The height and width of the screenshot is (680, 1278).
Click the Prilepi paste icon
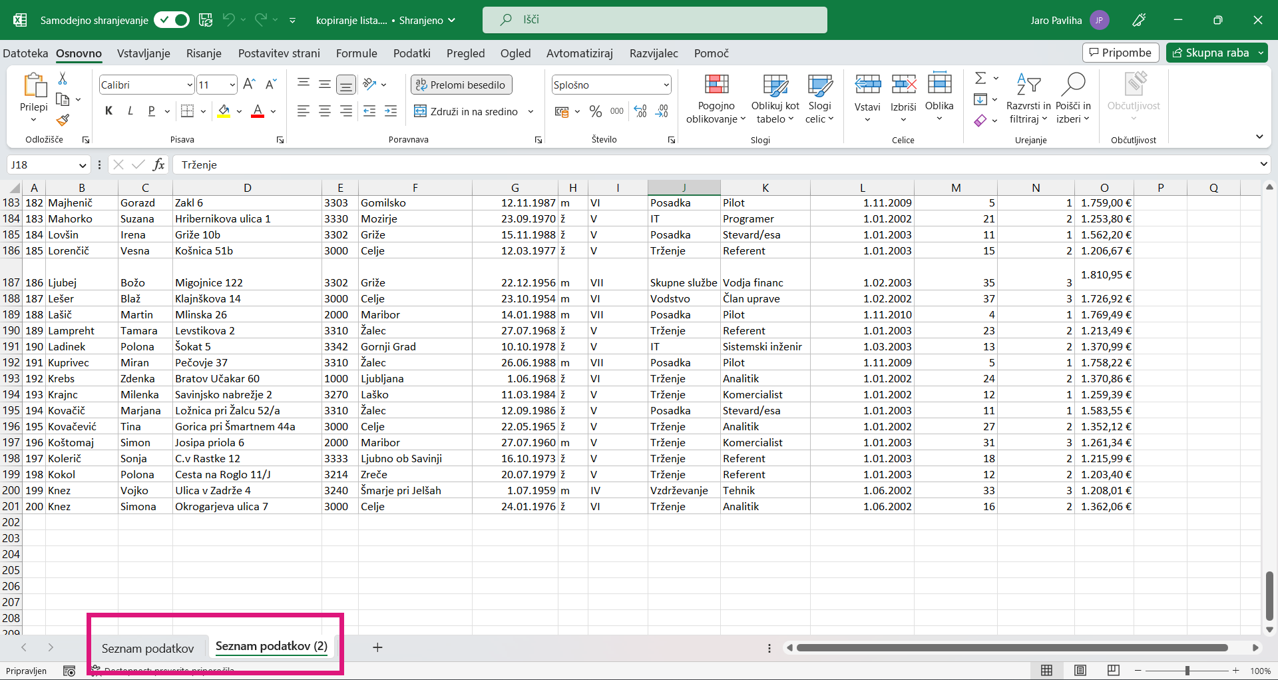coord(34,85)
